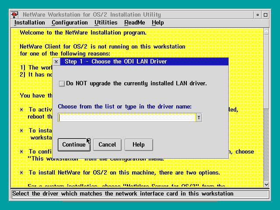Open the Installation menu
Screen dimensions: 280x210
(29, 23)
